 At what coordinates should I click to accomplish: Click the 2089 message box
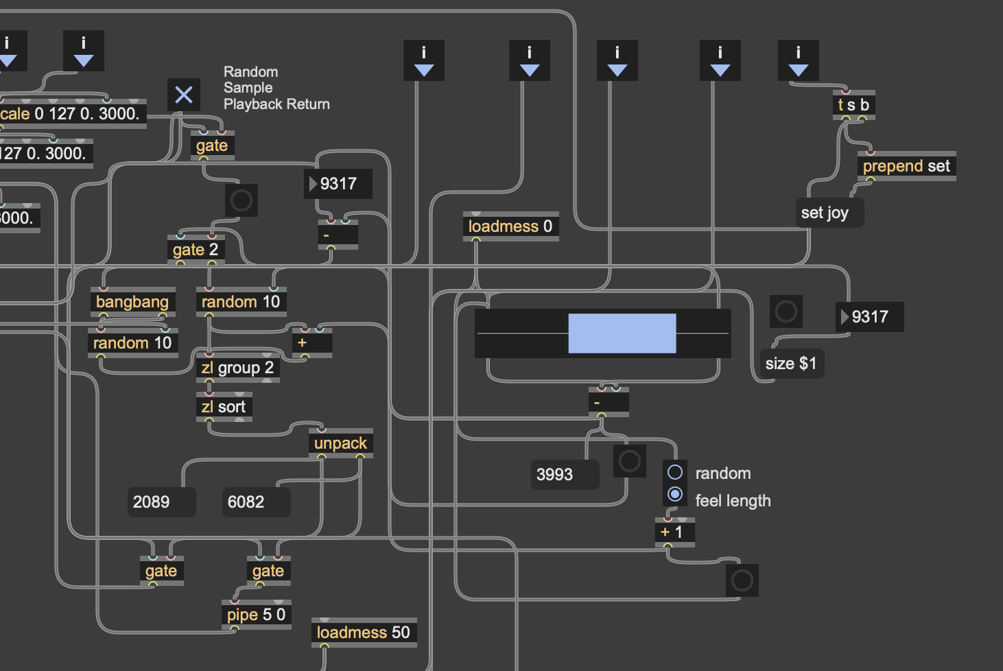click(162, 502)
